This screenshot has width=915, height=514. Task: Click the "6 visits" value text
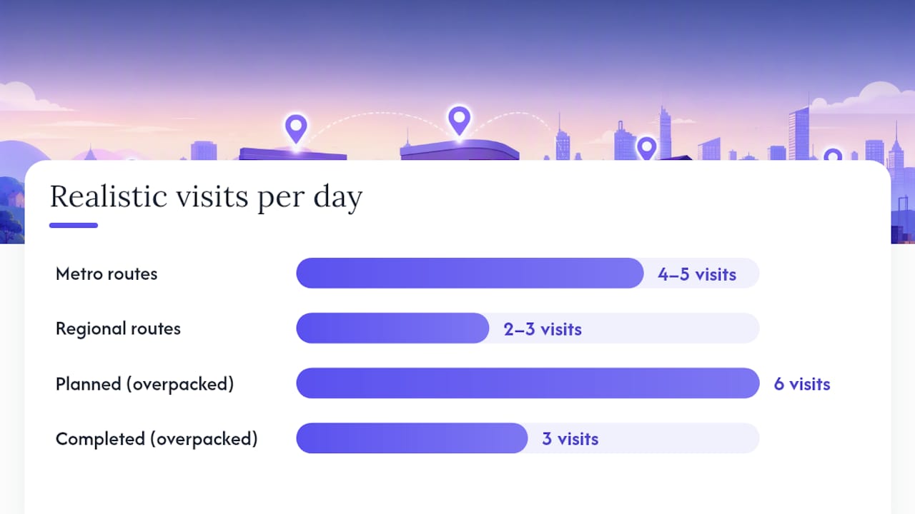tap(802, 384)
